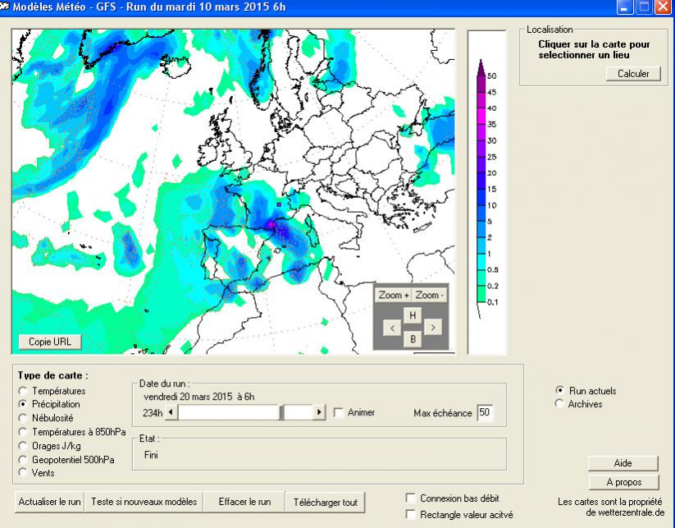The width and height of the screenshot is (675, 528).
Task: Click Télécharger tout button
Action: [326, 503]
